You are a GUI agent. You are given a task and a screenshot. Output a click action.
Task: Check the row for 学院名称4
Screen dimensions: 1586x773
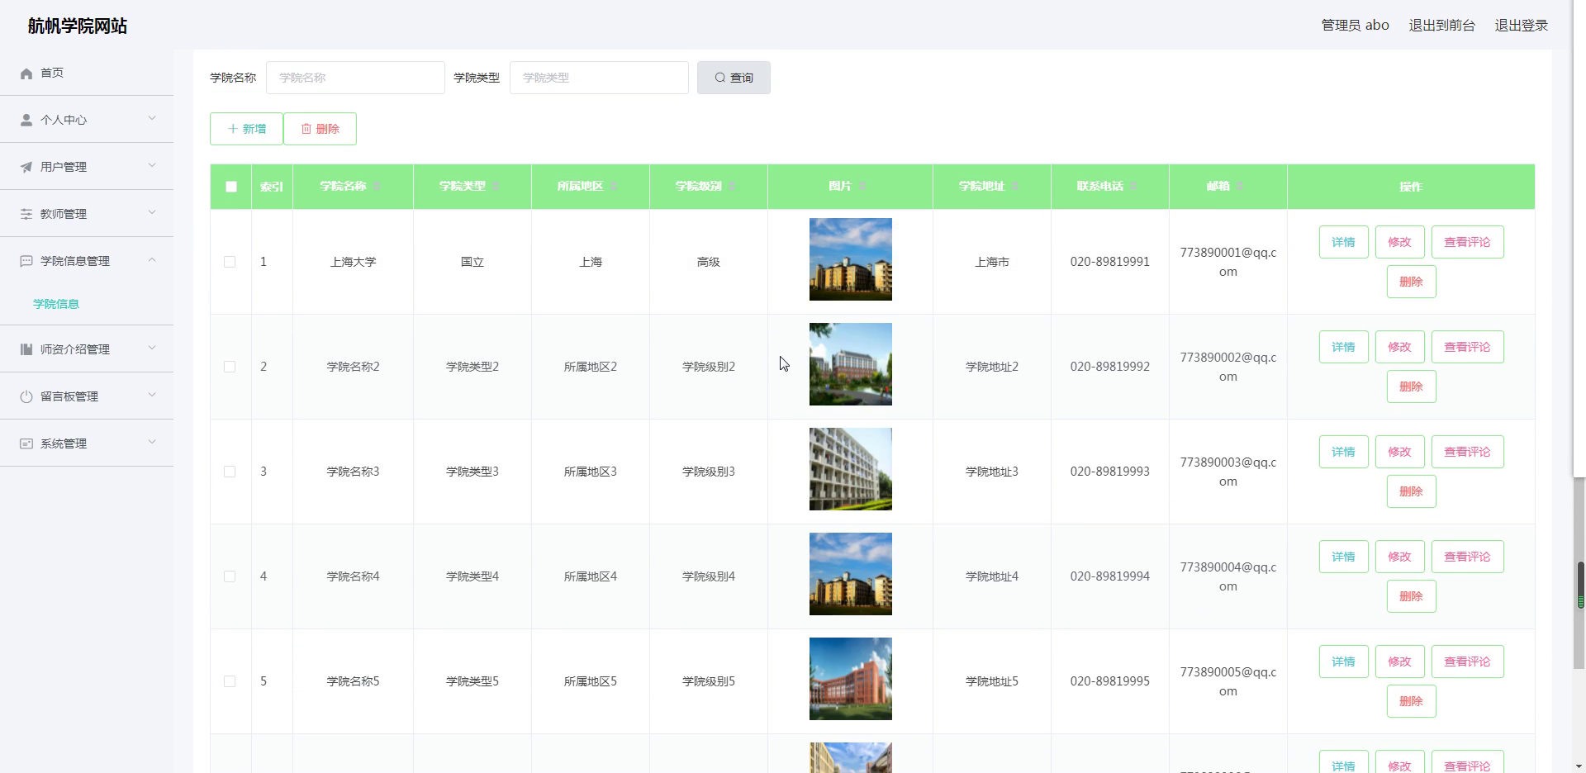tap(230, 576)
